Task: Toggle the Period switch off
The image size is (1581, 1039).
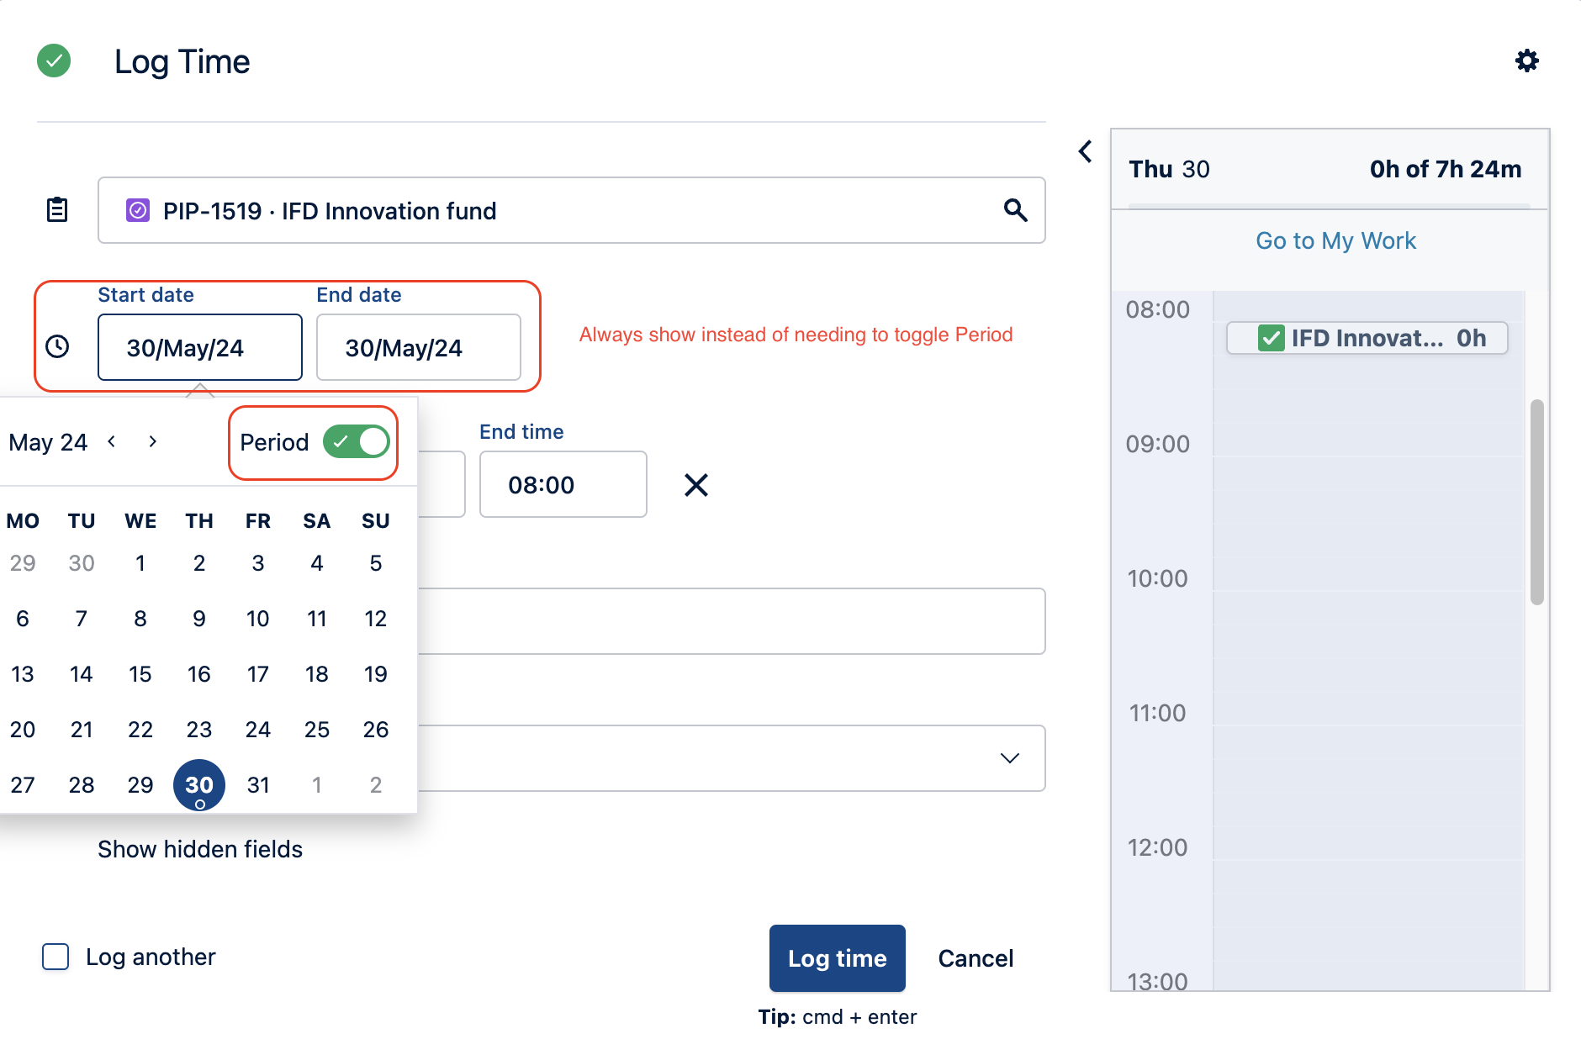Action: (357, 442)
